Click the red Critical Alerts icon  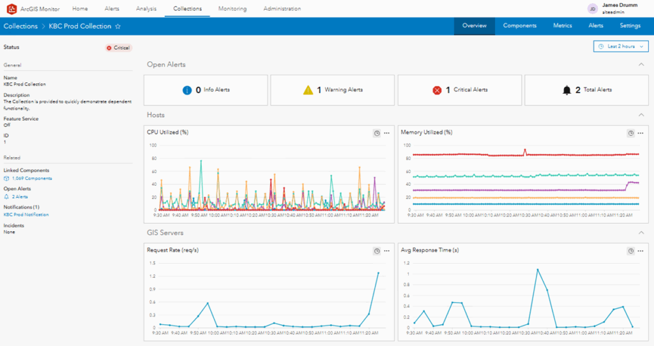click(x=437, y=90)
